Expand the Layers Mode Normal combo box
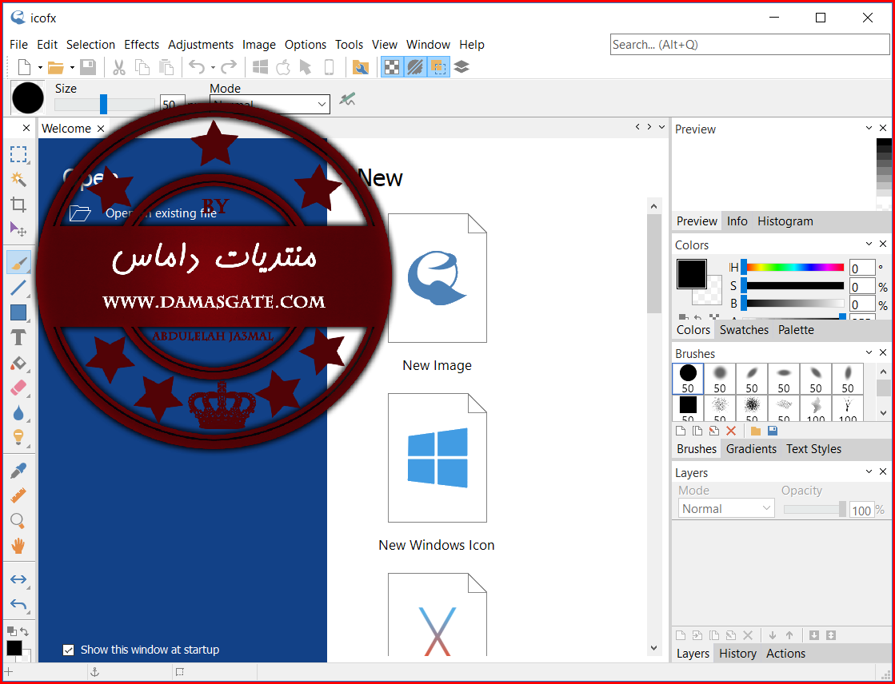This screenshot has width=895, height=684. tap(726, 508)
